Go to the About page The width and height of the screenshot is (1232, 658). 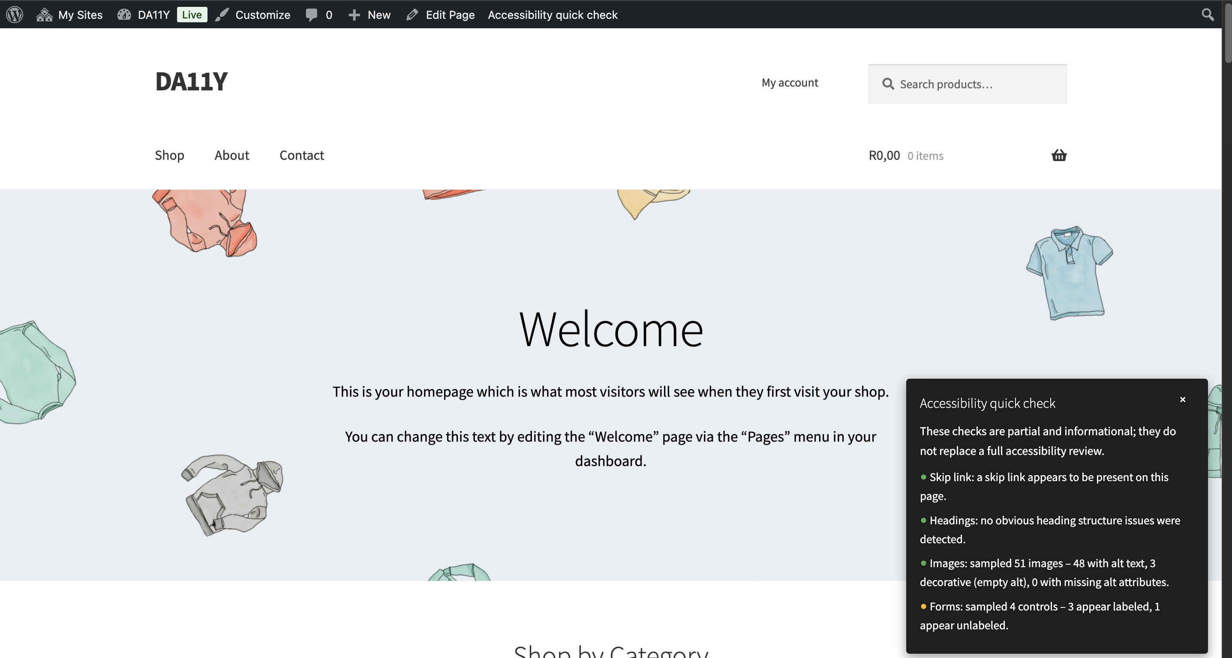(x=231, y=155)
